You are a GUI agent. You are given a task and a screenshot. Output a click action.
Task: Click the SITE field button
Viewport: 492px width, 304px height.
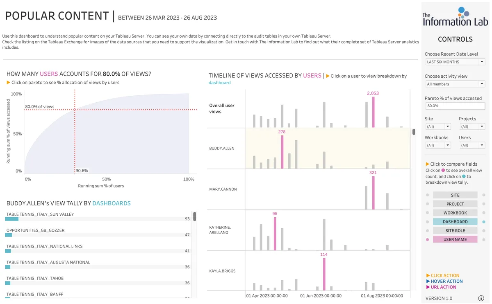pyautogui.click(x=455, y=195)
